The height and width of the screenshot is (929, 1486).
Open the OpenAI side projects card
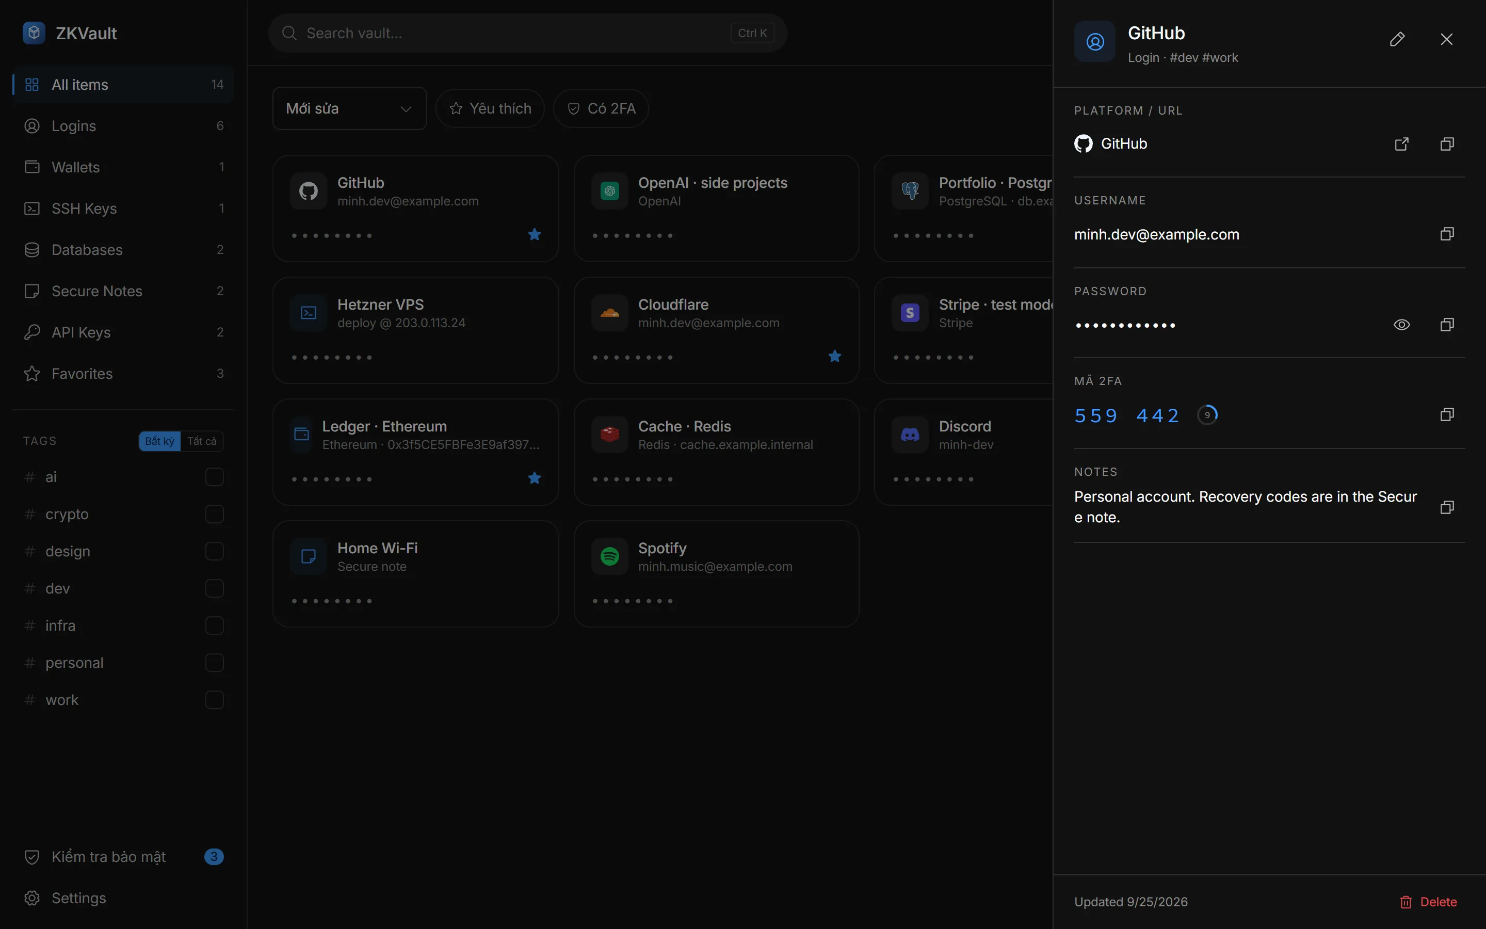(716, 209)
